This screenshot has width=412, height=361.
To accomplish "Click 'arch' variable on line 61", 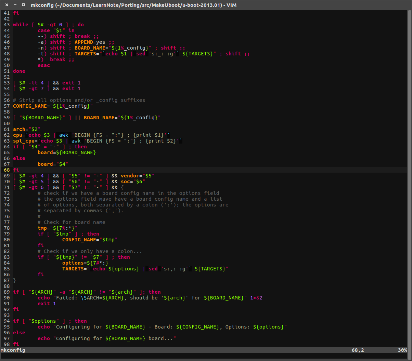I will [19, 129].
